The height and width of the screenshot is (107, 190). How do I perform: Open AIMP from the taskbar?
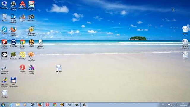tap(62, 105)
